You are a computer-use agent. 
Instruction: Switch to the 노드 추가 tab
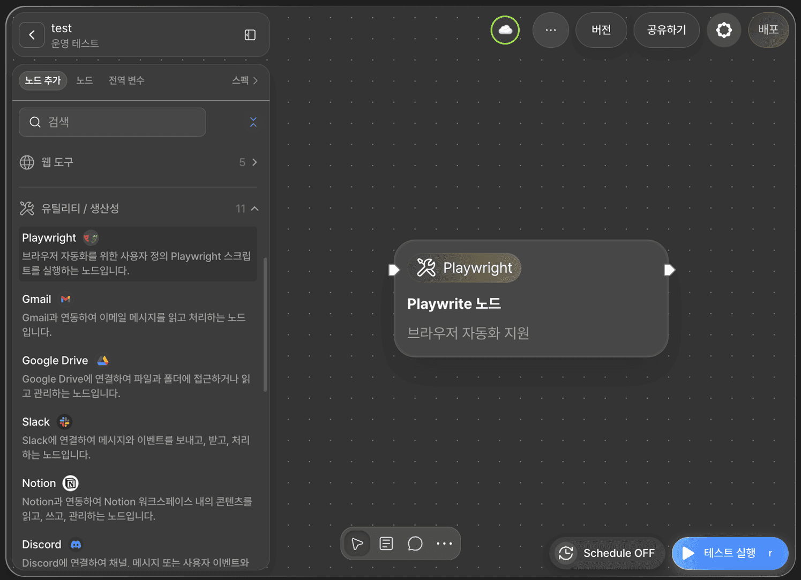[x=43, y=80]
